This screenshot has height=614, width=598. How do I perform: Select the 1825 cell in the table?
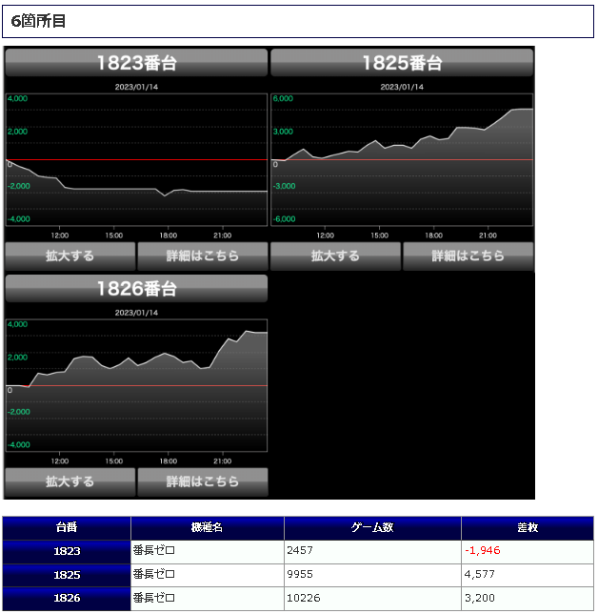pyautogui.click(x=67, y=575)
